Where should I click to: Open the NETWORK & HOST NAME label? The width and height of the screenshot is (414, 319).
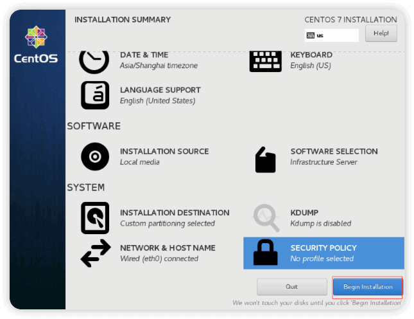click(168, 248)
